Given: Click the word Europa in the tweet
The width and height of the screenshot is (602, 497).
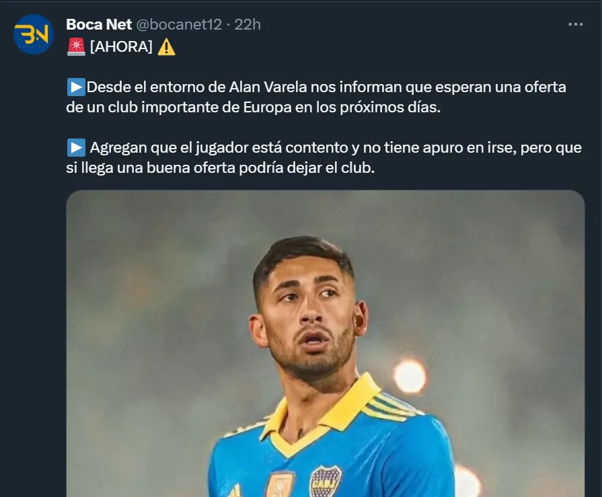Looking at the screenshot, I should click(x=267, y=107).
